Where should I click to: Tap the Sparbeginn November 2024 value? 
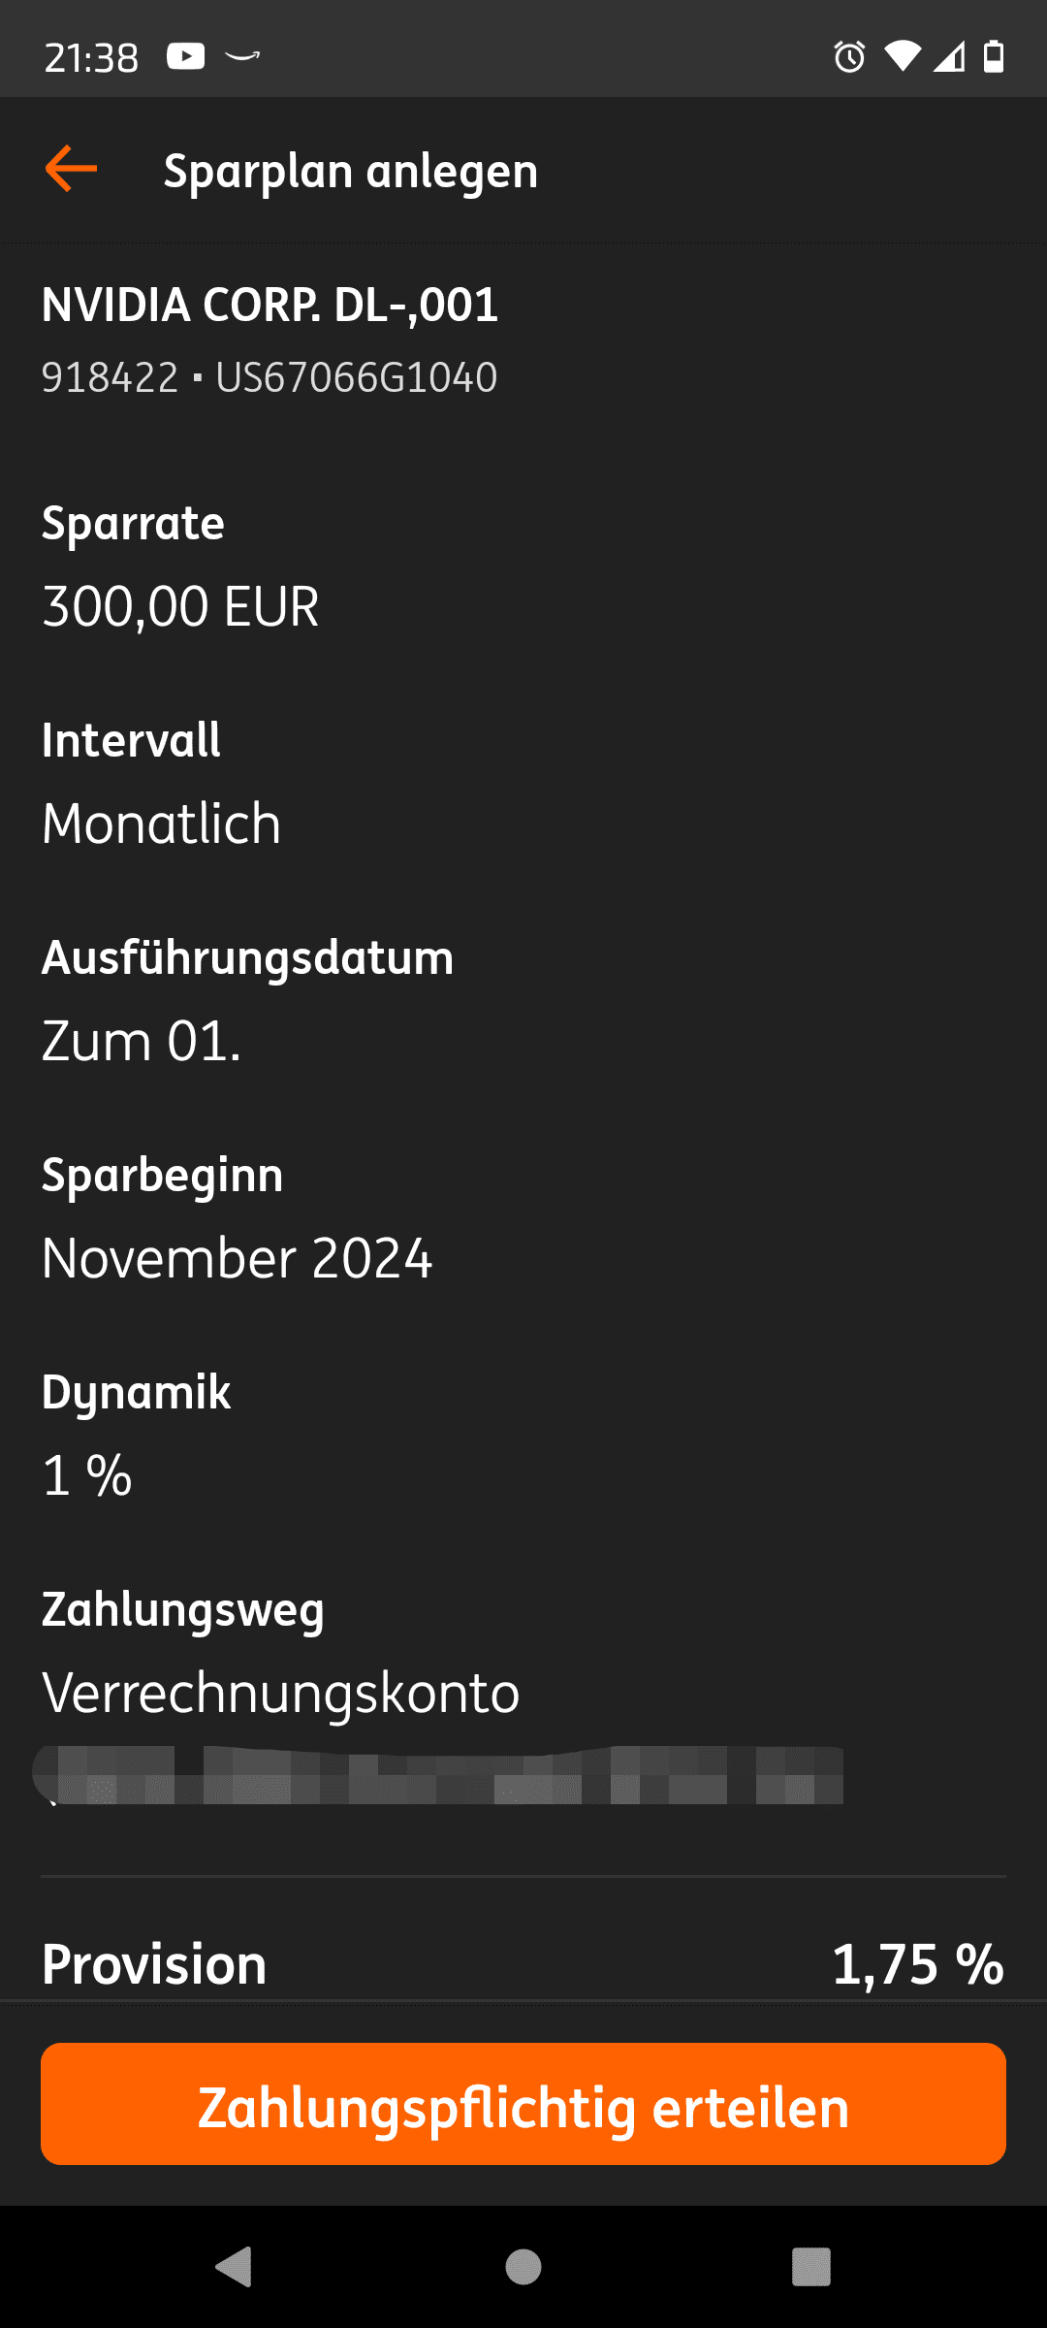pos(237,1259)
